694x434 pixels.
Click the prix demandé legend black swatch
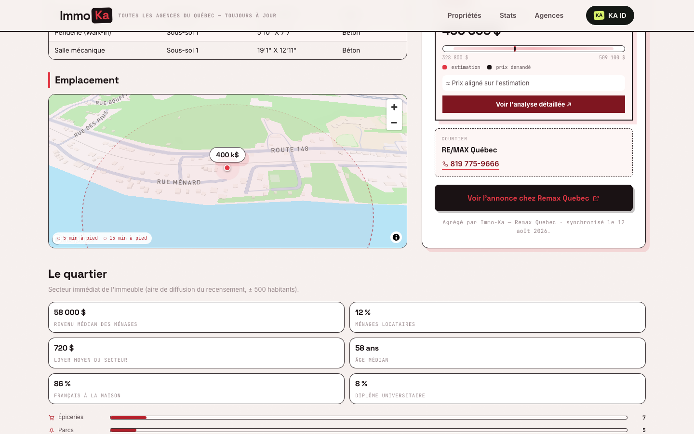tap(489, 68)
